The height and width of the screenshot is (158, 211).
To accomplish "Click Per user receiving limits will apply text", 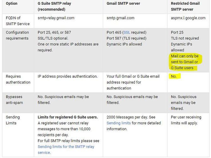I will click(x=186, y=120).
